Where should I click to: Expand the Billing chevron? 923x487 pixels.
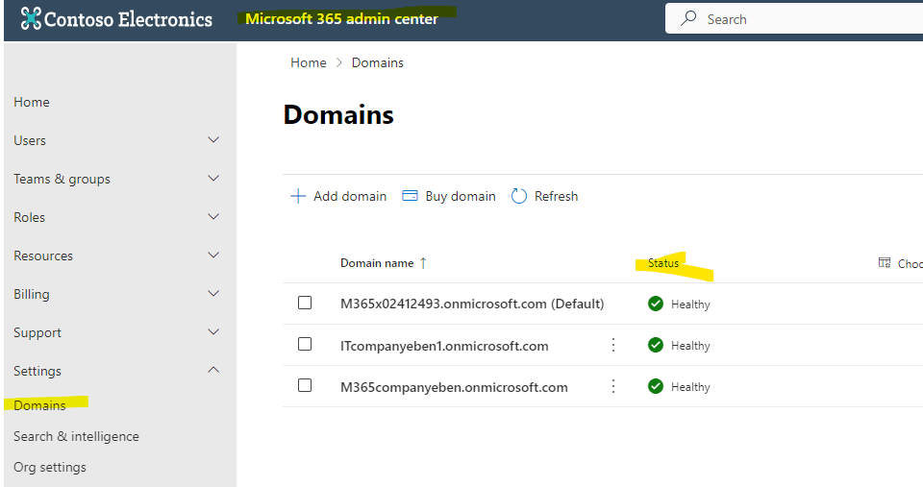click(213, 294)
